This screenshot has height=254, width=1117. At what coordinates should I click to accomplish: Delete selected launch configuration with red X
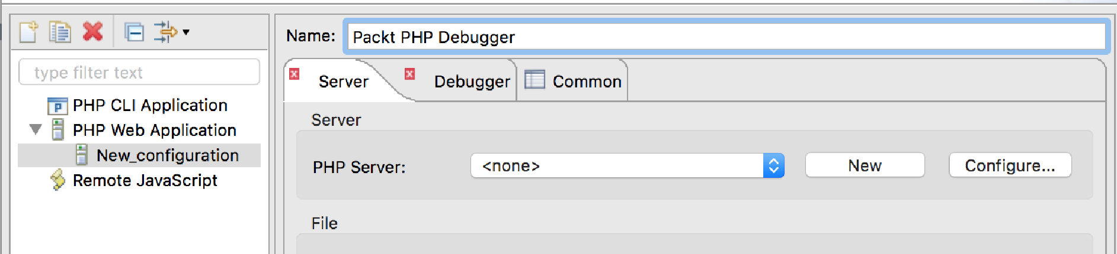click(x=92, y=31)
